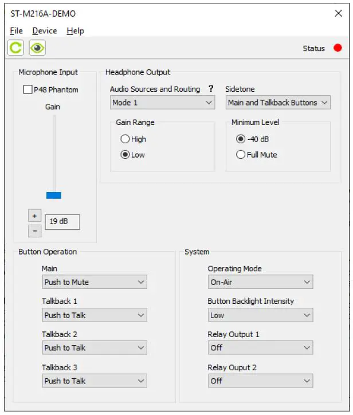Select High gain range
The image size is (353, 415).
click(x=125, y=139)
